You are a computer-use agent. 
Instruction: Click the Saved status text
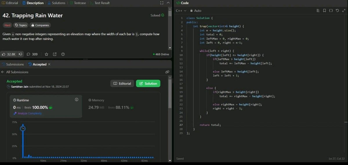click(180, 159)
